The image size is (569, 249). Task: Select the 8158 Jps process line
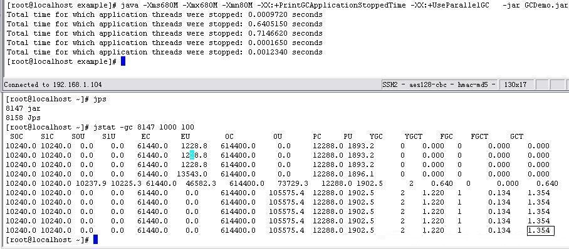23,118
